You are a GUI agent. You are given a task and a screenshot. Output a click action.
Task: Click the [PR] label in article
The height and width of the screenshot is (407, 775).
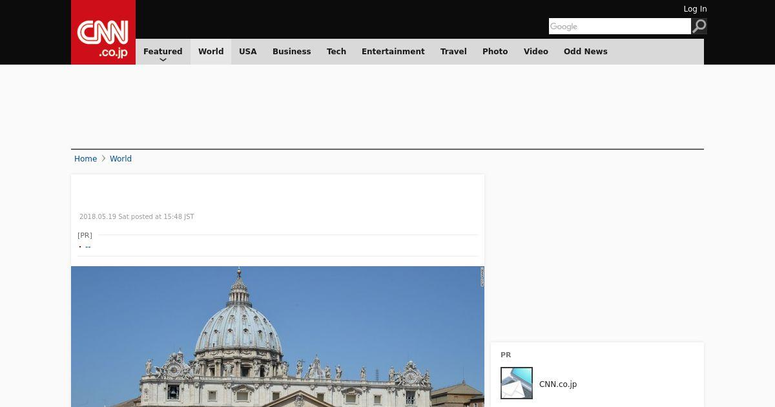[85, 235]
